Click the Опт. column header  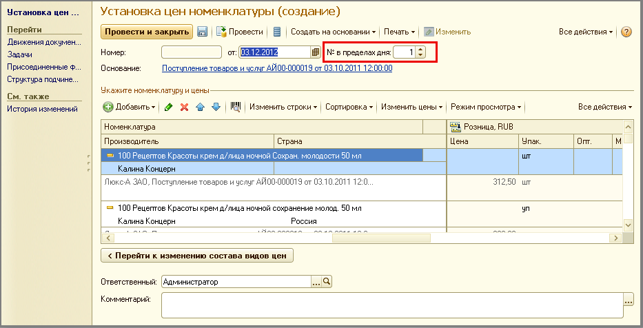tap(593, 141)
